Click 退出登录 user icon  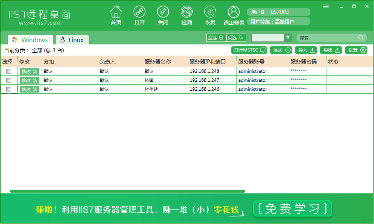point(234,12)
